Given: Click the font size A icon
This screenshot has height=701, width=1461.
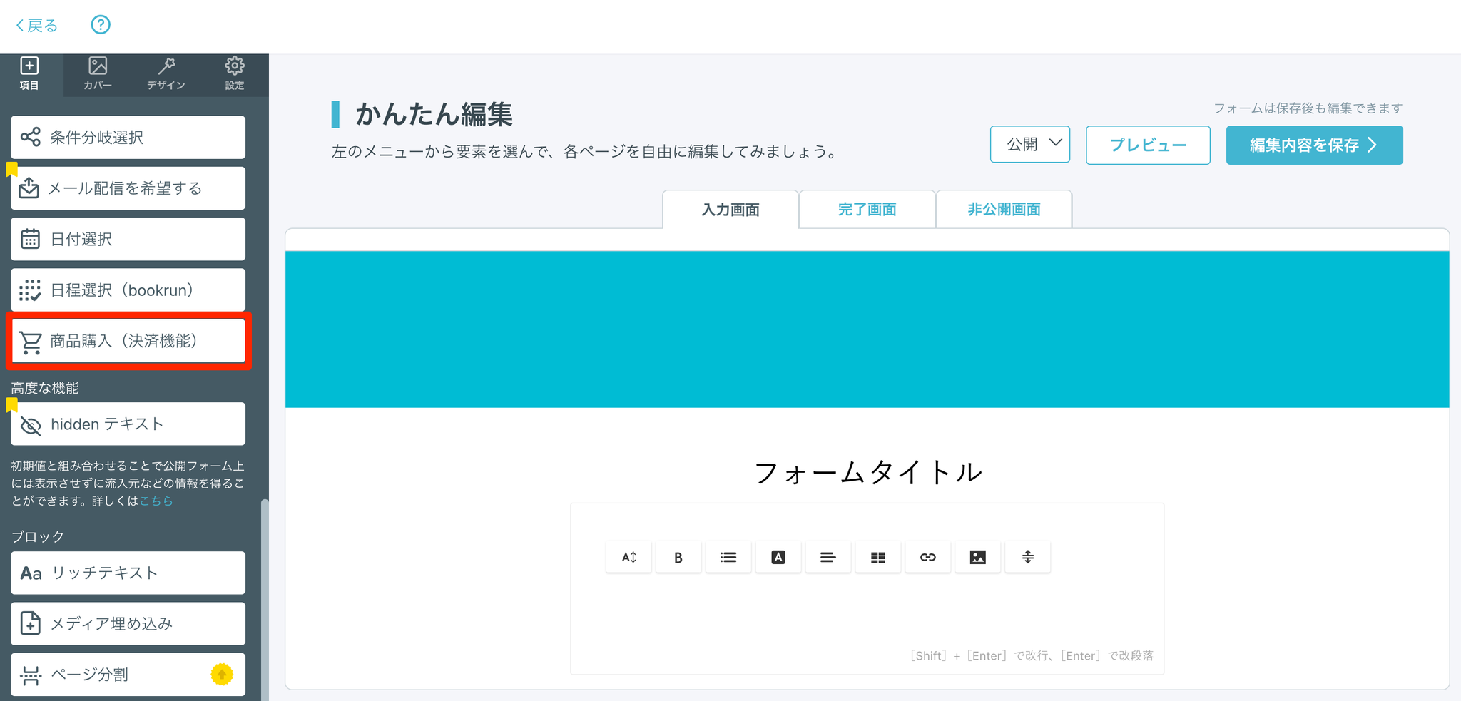Looking at the screenshot, I should click(x=628, y=558).
